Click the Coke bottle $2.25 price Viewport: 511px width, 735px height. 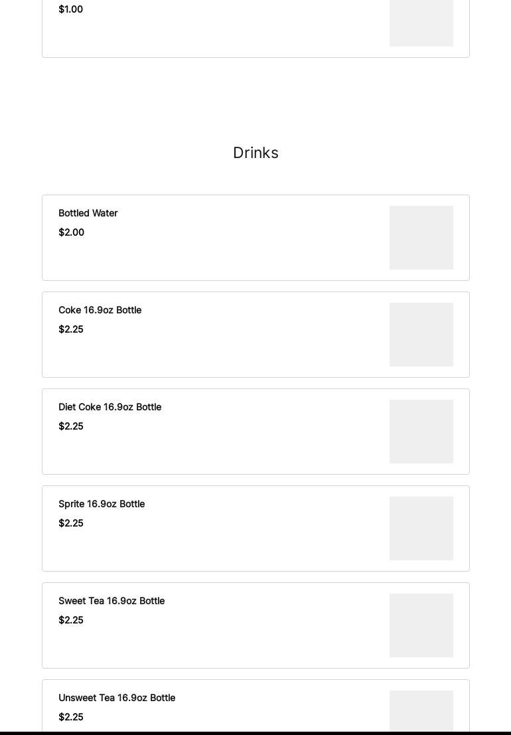pos(71,329)
